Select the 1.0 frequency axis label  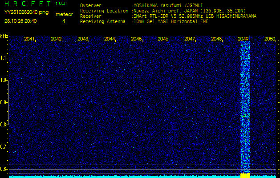click(4, 80)
